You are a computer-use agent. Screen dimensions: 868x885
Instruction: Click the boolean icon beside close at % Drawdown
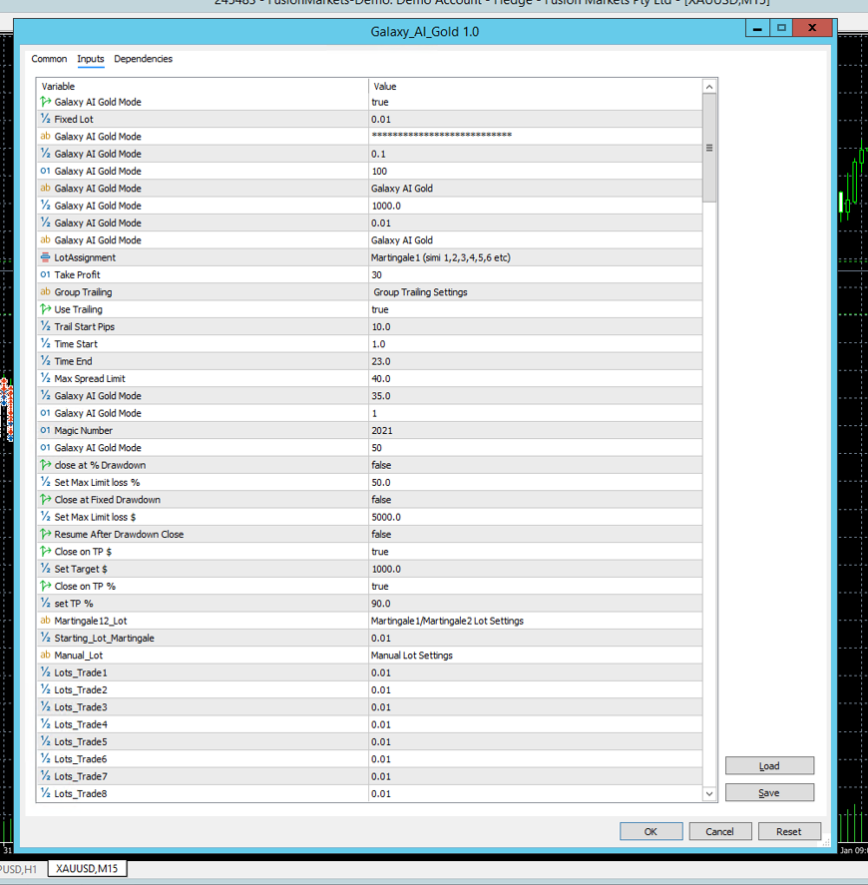coord(46,465)
